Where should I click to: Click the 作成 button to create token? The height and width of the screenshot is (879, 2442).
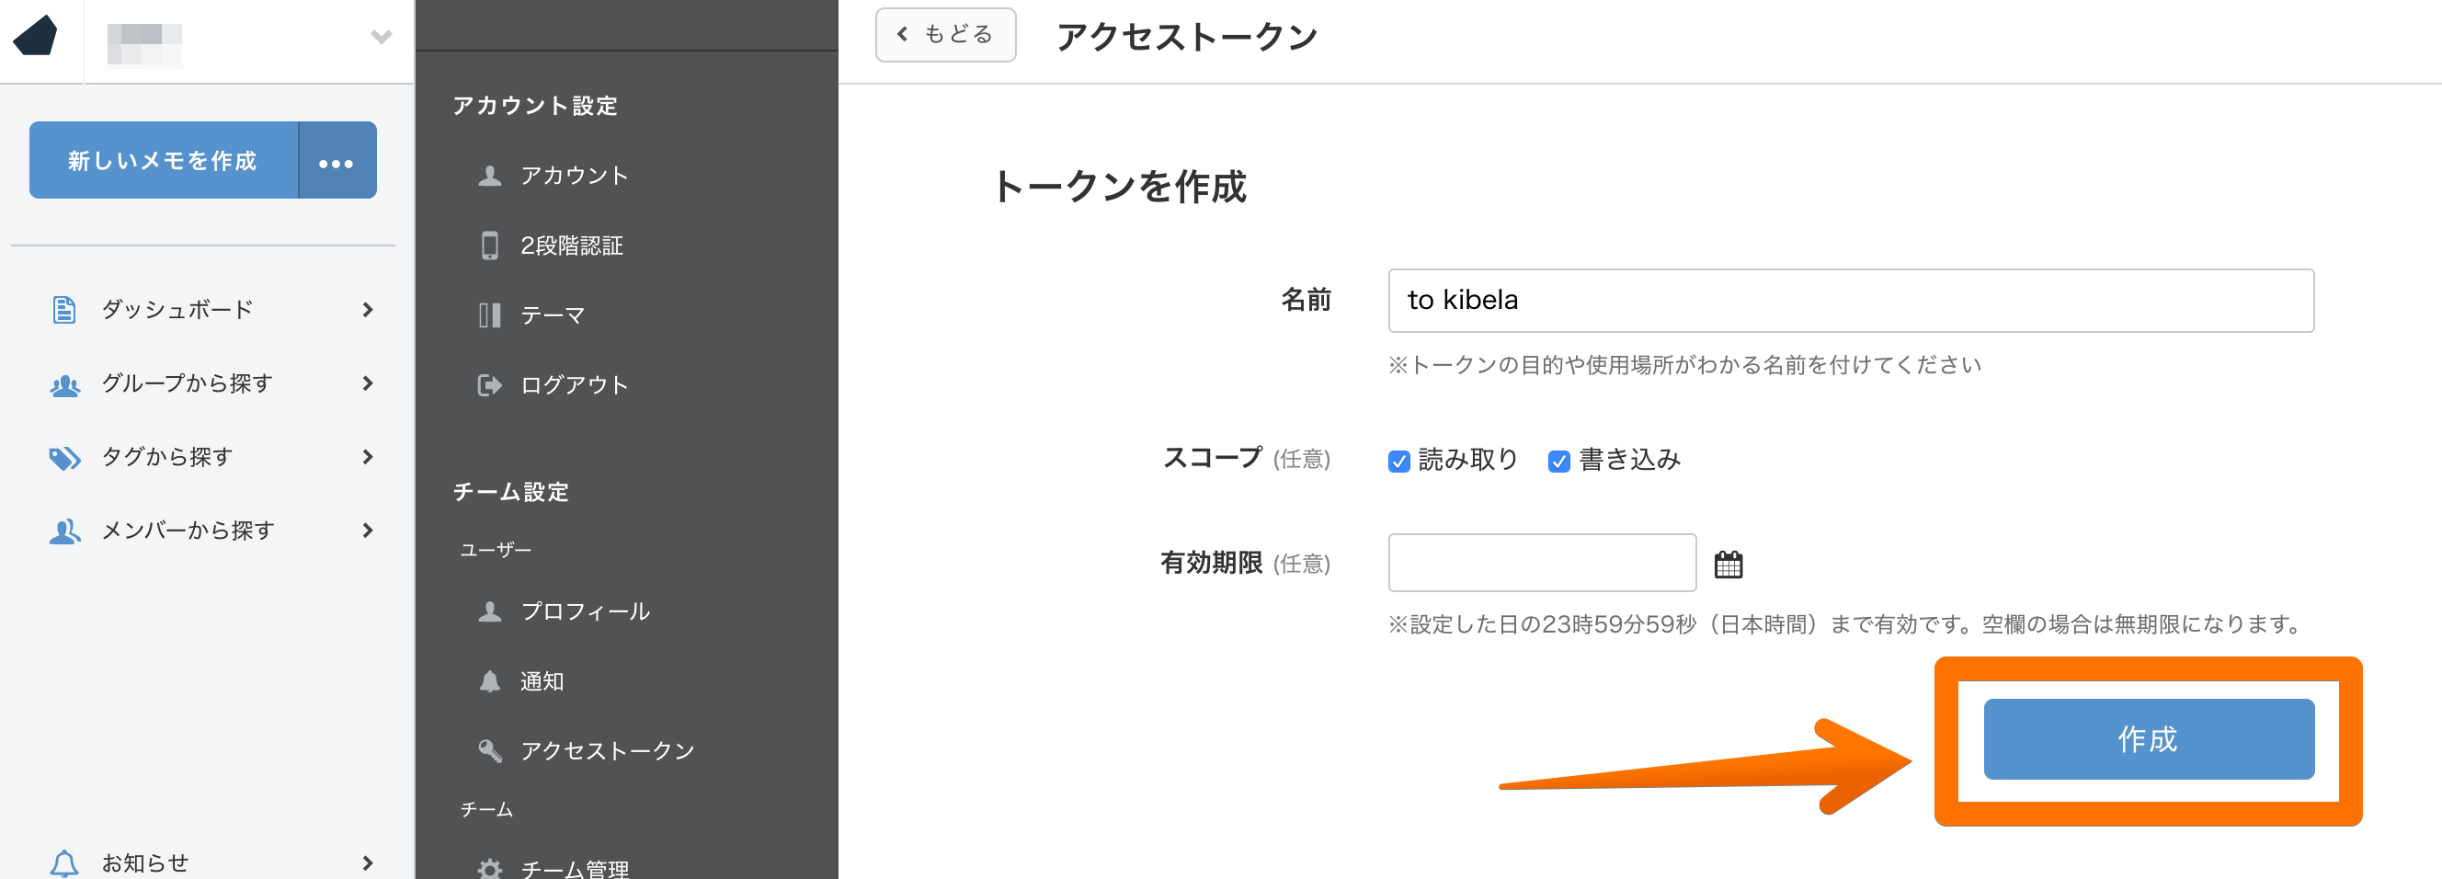[x=2148, y=738]
